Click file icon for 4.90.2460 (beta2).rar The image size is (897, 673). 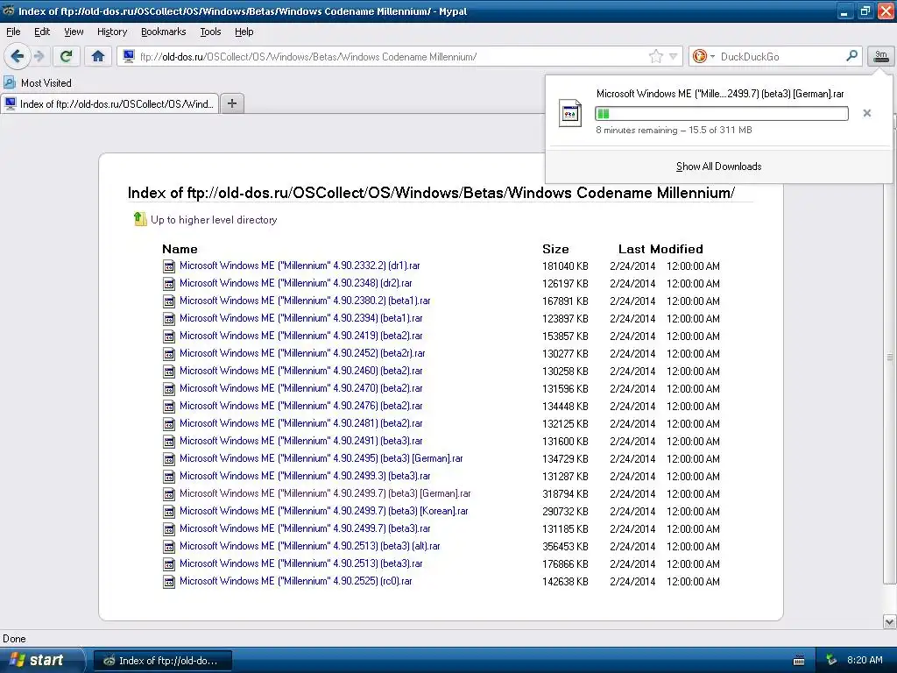click(x=169, y=372)
